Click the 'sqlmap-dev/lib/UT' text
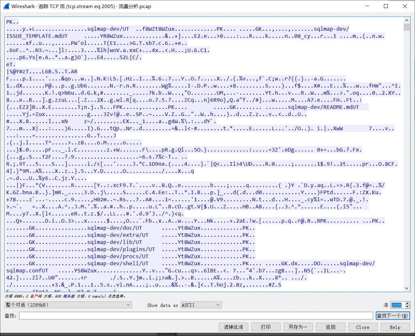This screenshot has width=415, height=336. 115,242
